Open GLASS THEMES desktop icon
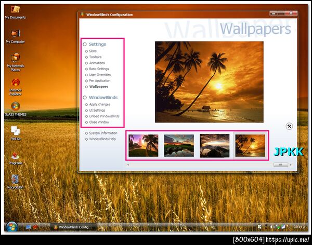 click(16, 109)
